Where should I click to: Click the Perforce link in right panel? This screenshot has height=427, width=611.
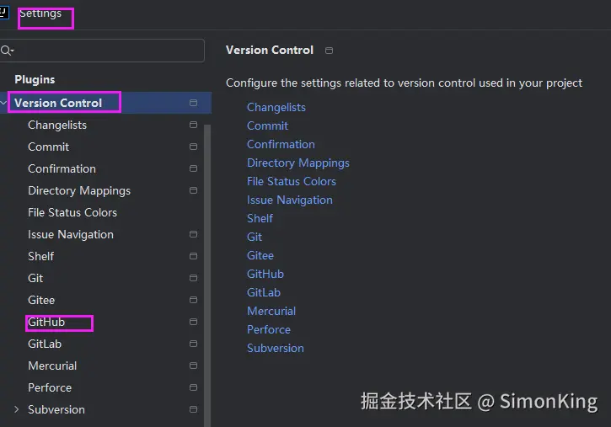coord(269,329)
